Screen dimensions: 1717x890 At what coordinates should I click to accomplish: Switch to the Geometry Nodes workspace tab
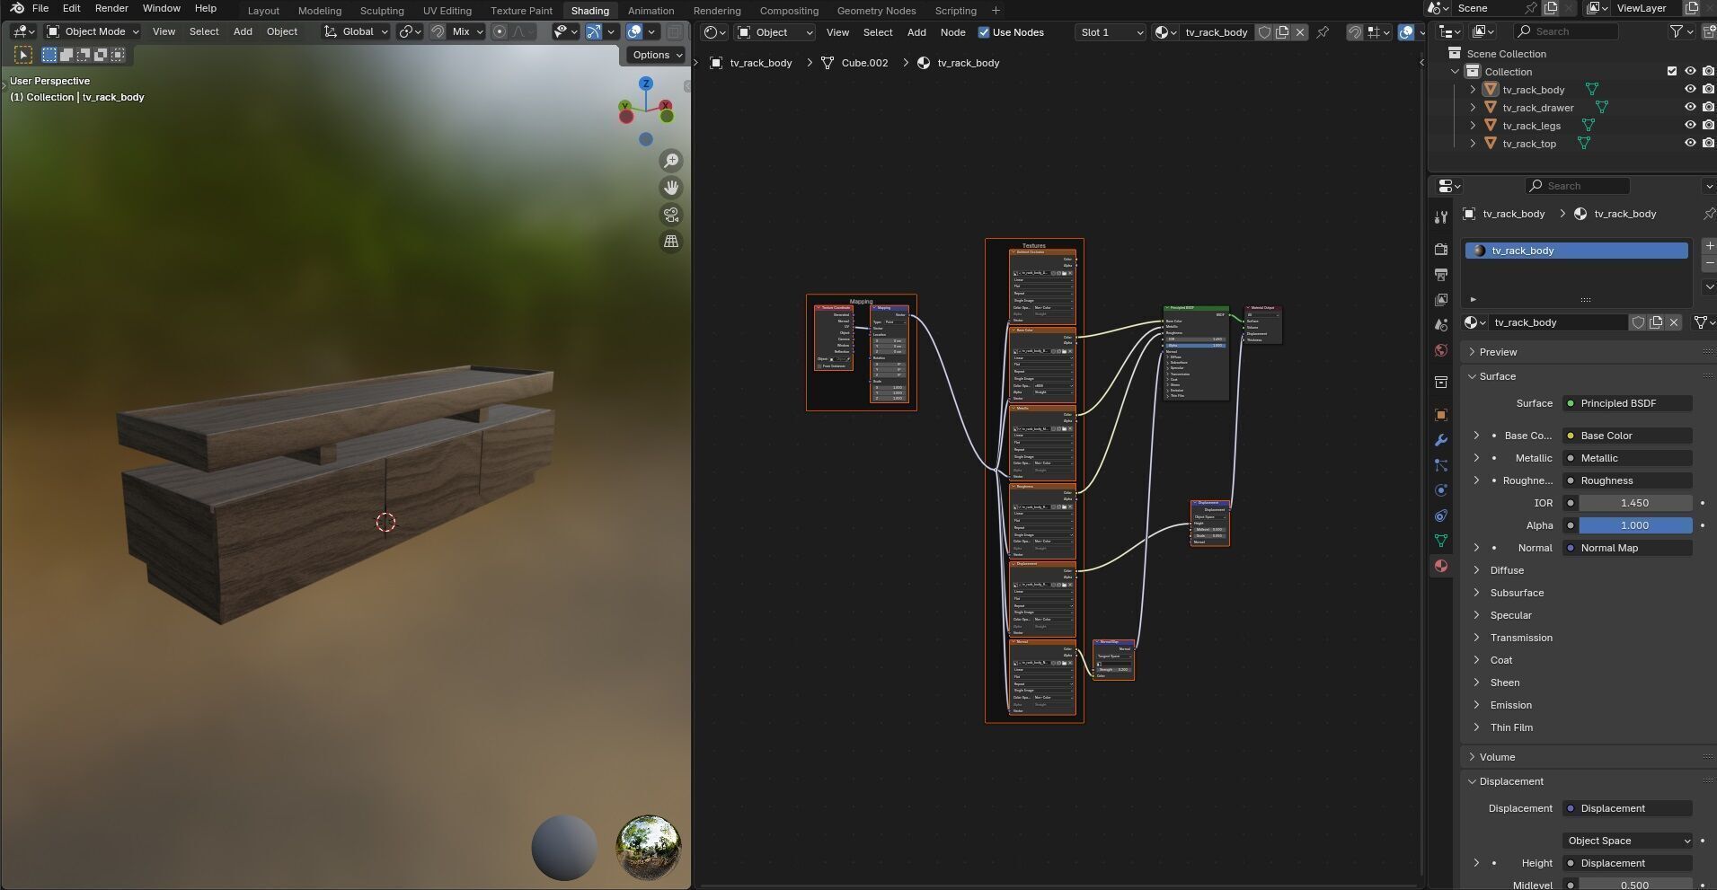pos(876,11)
